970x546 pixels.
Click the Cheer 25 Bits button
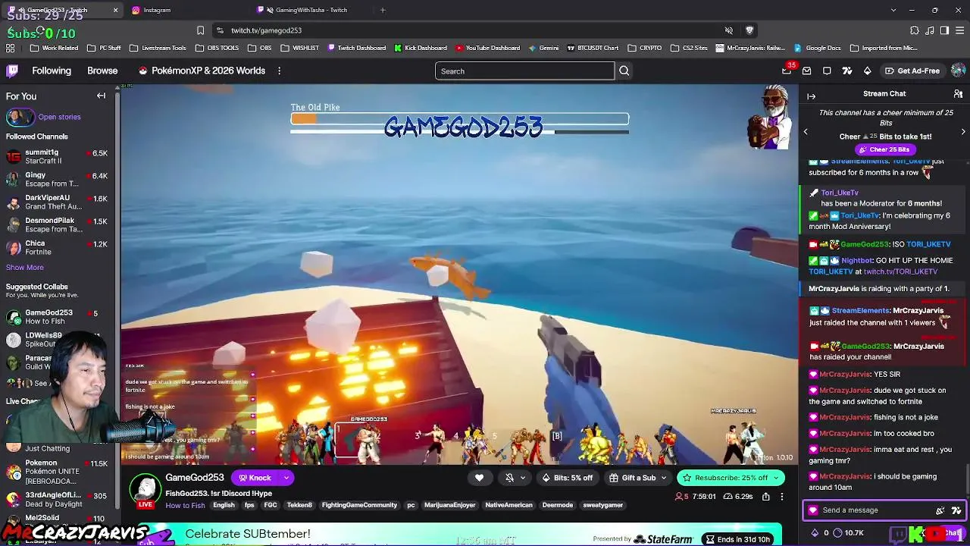click(x=884, y=149)
